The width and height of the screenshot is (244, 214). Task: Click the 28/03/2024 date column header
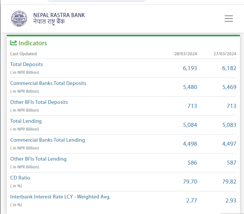pos(186,54)
